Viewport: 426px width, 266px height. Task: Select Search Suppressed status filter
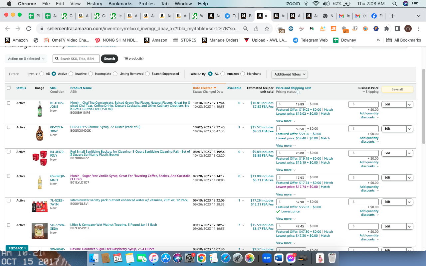[x=147, y=74]
